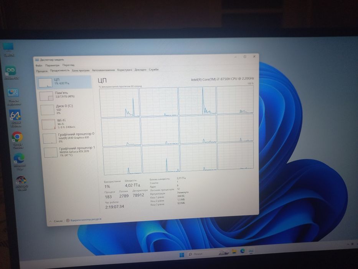Open the AIDA64 Extreme desktop shortcut
The image size is (358, 269).
[15, 118]
